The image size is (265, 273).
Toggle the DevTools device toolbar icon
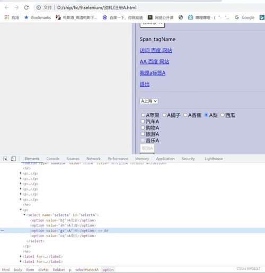13,159
